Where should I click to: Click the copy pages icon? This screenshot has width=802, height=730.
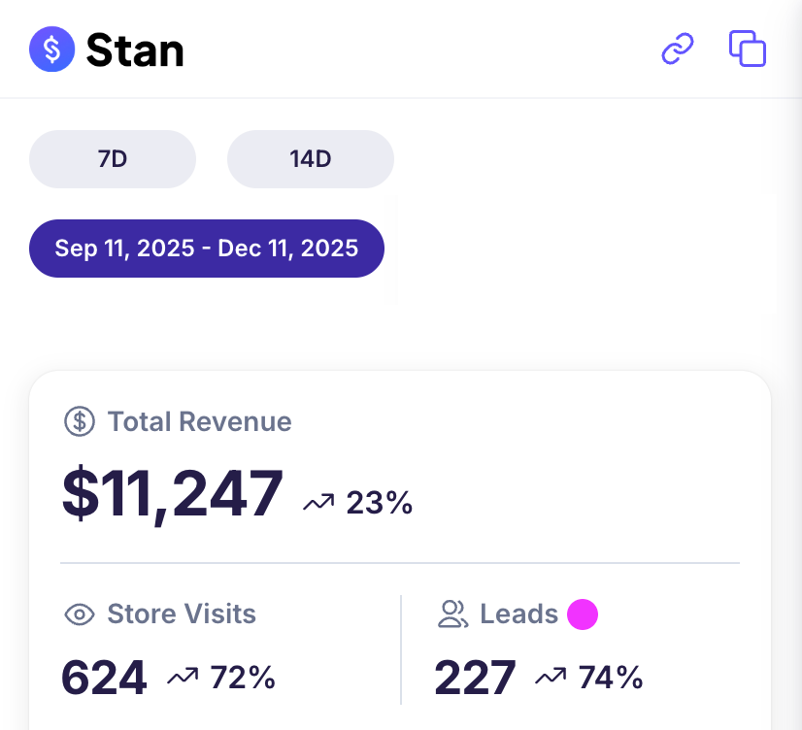747,48
